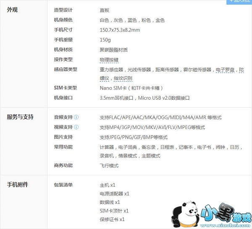Click the 聚碳酸酯材质 value
This screenshot has height=229, width=252.
click(114, 50)
